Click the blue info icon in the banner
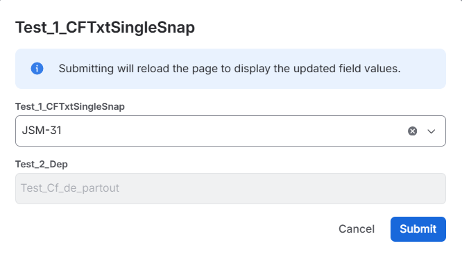This screenshot has width=462, height=257. click(x=37, y=69)
